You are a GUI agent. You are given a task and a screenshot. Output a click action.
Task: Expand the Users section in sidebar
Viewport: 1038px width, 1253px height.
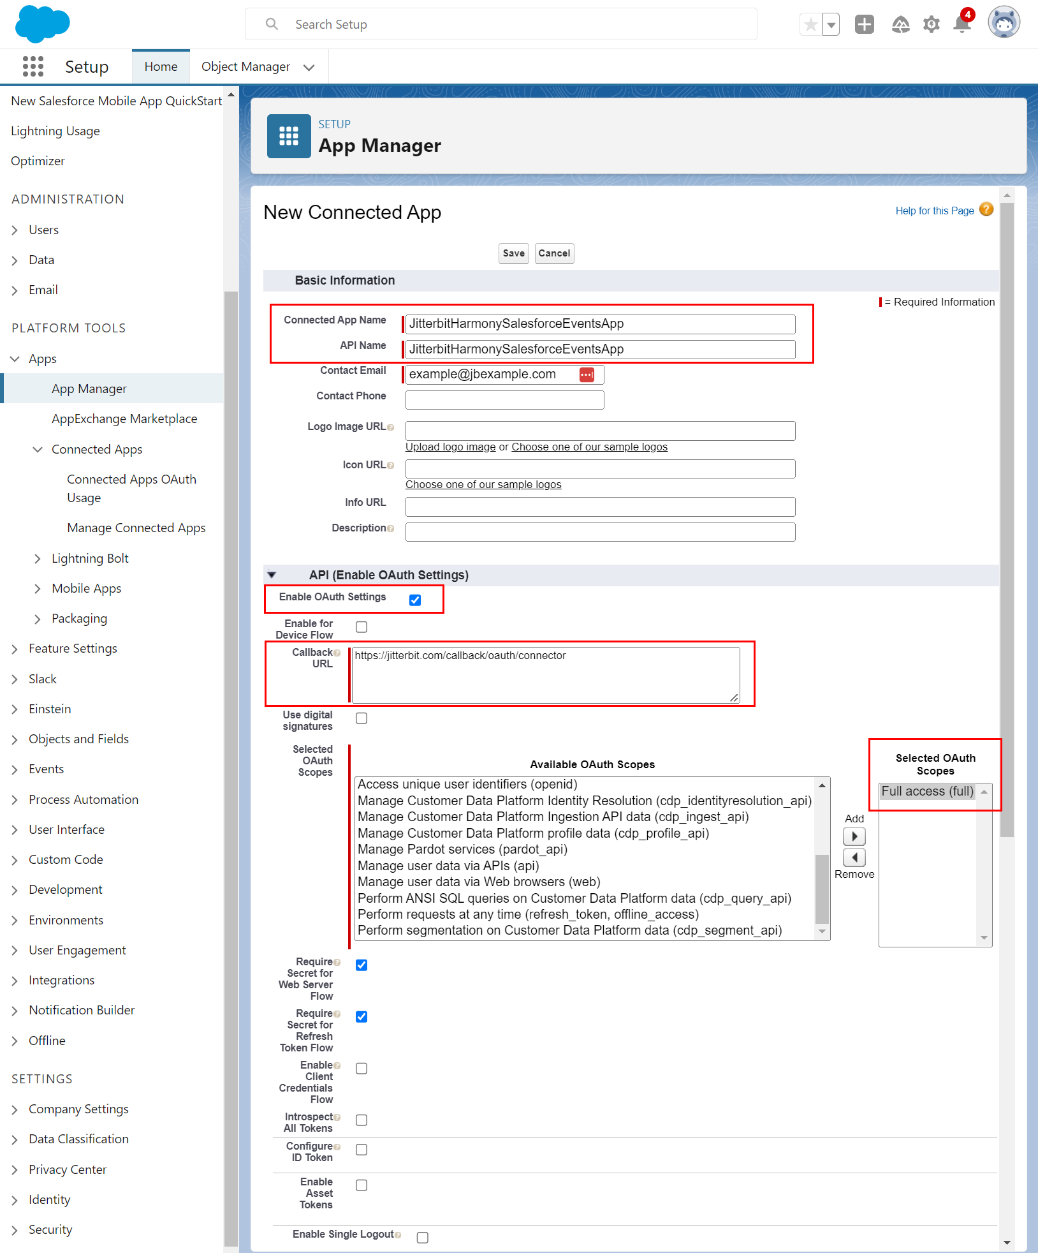[15, 230]
